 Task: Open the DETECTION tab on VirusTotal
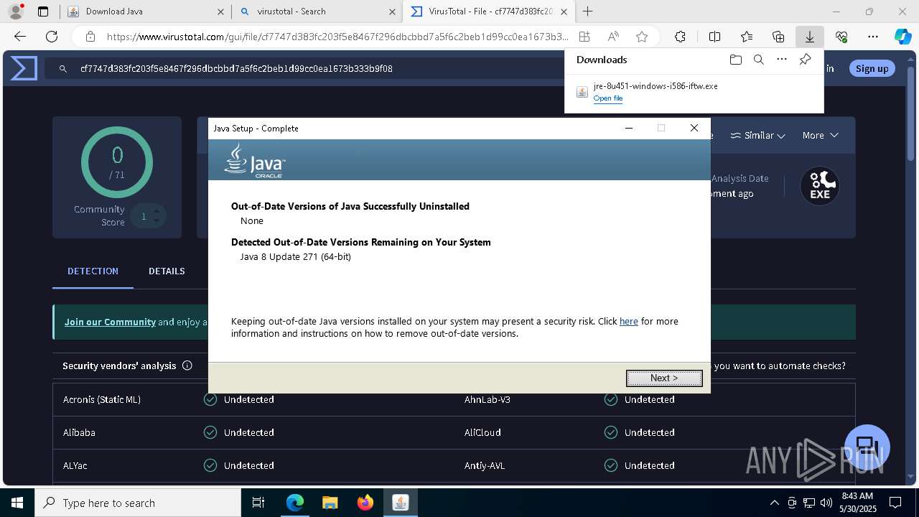pos(93,271)
